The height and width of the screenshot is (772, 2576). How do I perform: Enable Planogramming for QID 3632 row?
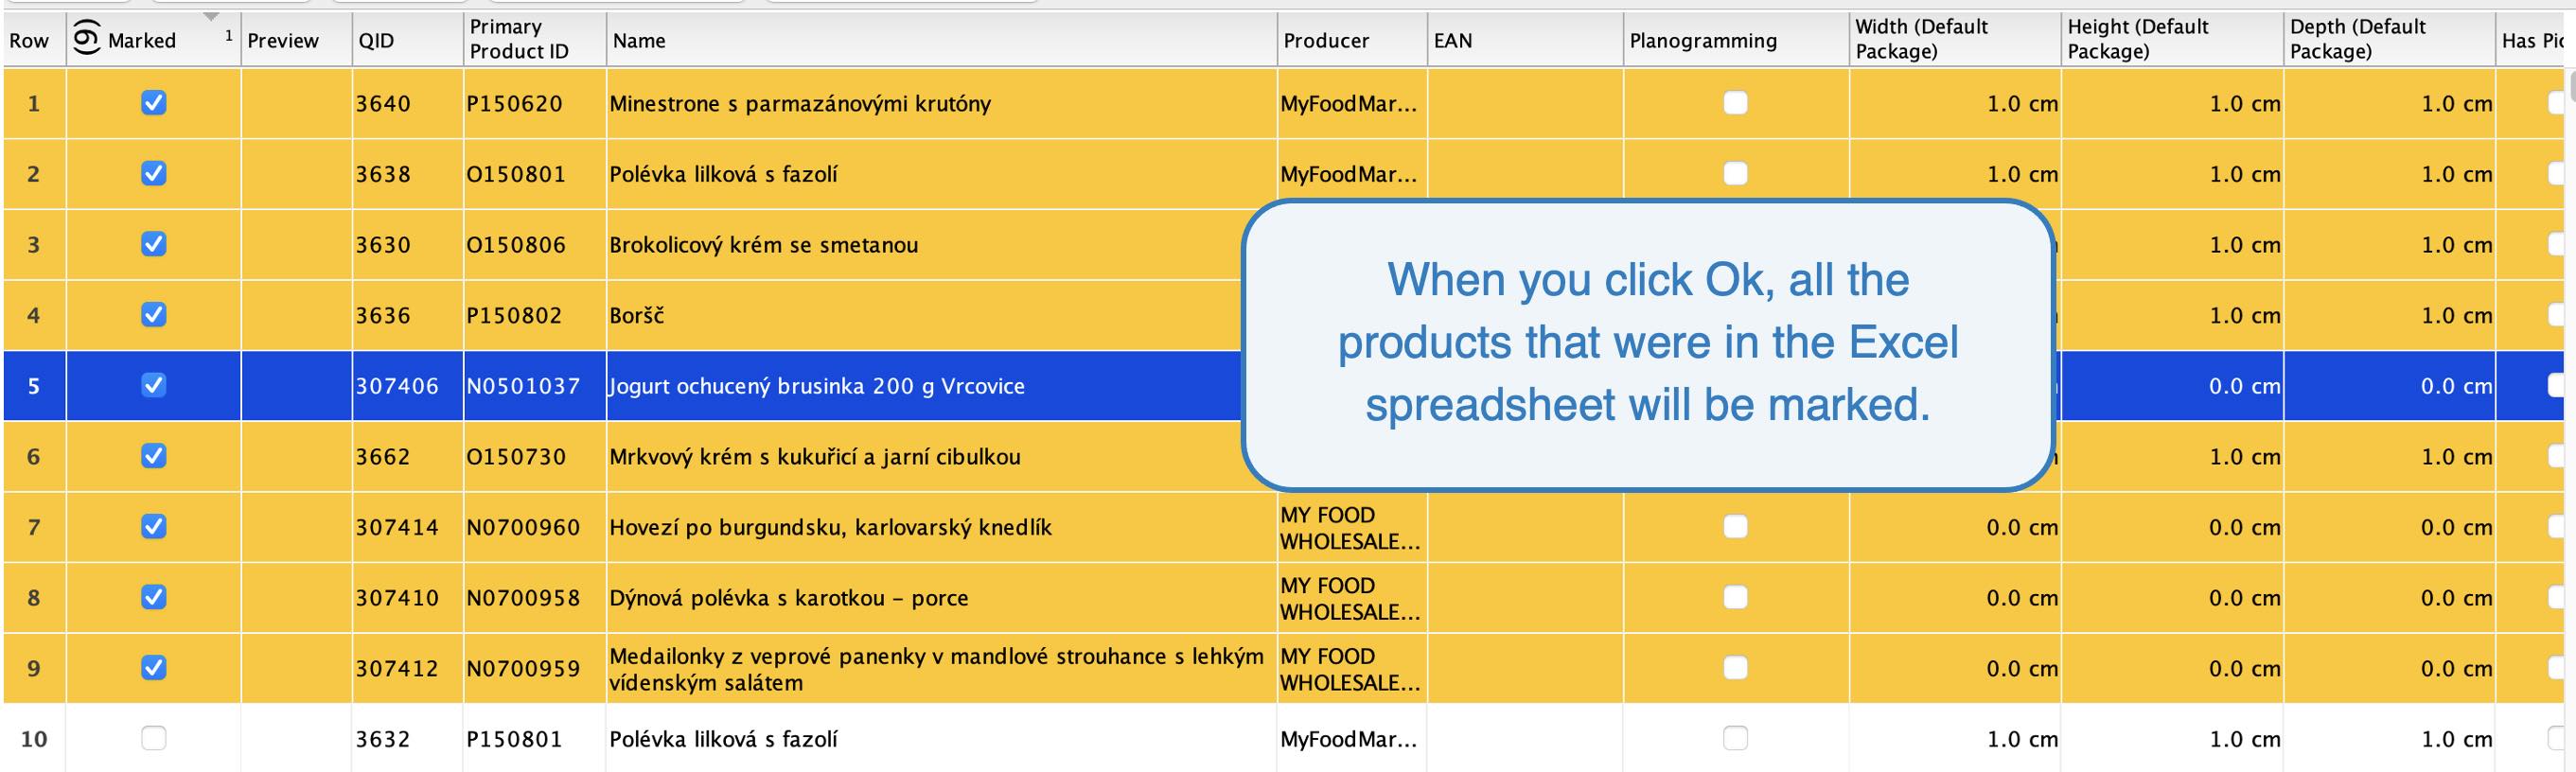(1735, 738)
